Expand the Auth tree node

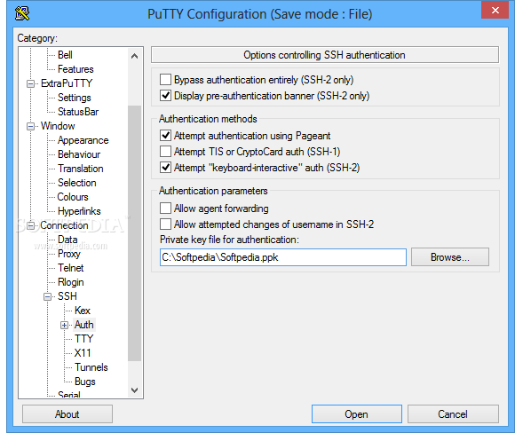click(64, 326)
